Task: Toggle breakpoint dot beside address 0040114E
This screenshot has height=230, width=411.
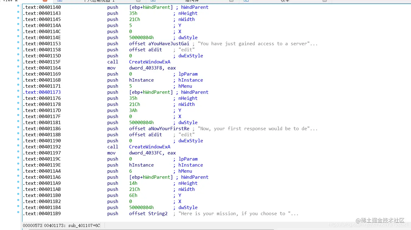Action: (19, 36)
